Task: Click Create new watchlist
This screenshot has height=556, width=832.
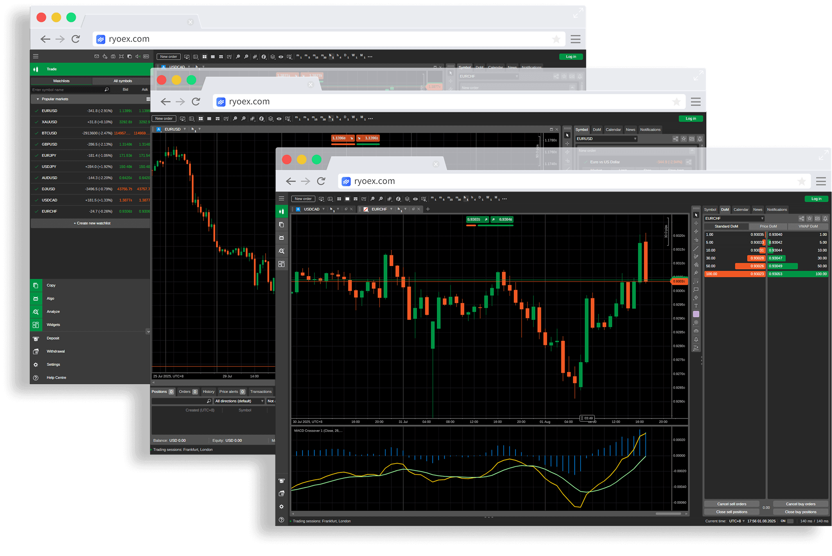Action: tap(92, 223)
